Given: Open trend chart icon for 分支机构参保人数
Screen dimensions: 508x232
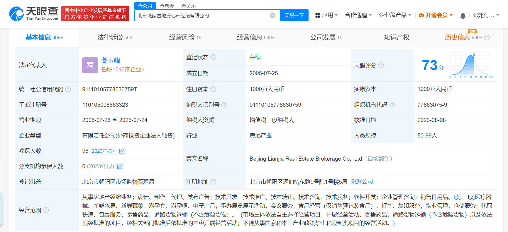Looking at the screenshot, I should pyautogui.click(x=119, y=166).
